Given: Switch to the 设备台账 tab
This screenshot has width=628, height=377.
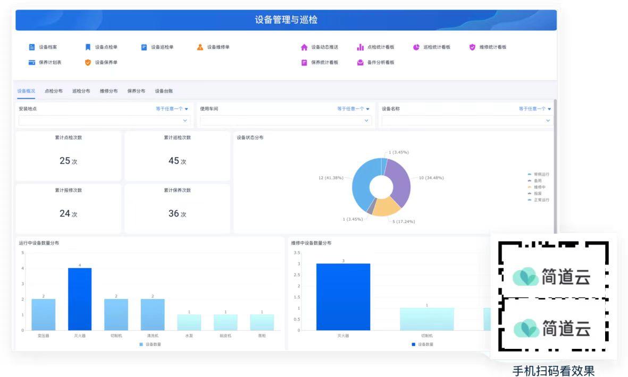Looking at the screenshot, I should [x=164, y=91].
